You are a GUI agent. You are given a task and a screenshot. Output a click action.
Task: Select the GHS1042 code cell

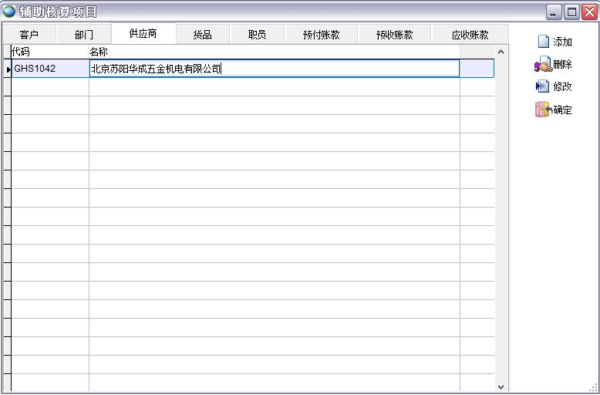(50, 69)
